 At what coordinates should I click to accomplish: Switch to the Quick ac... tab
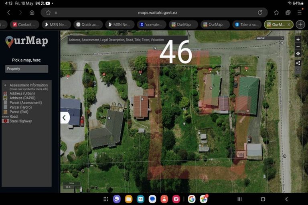(x=88, y=24)
